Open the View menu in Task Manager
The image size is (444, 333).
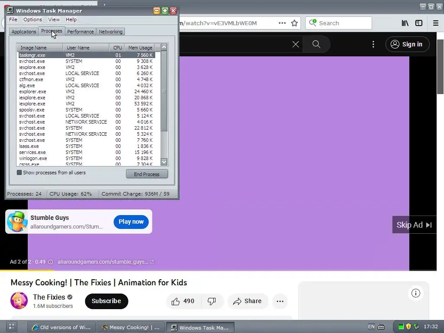[54, 20]
